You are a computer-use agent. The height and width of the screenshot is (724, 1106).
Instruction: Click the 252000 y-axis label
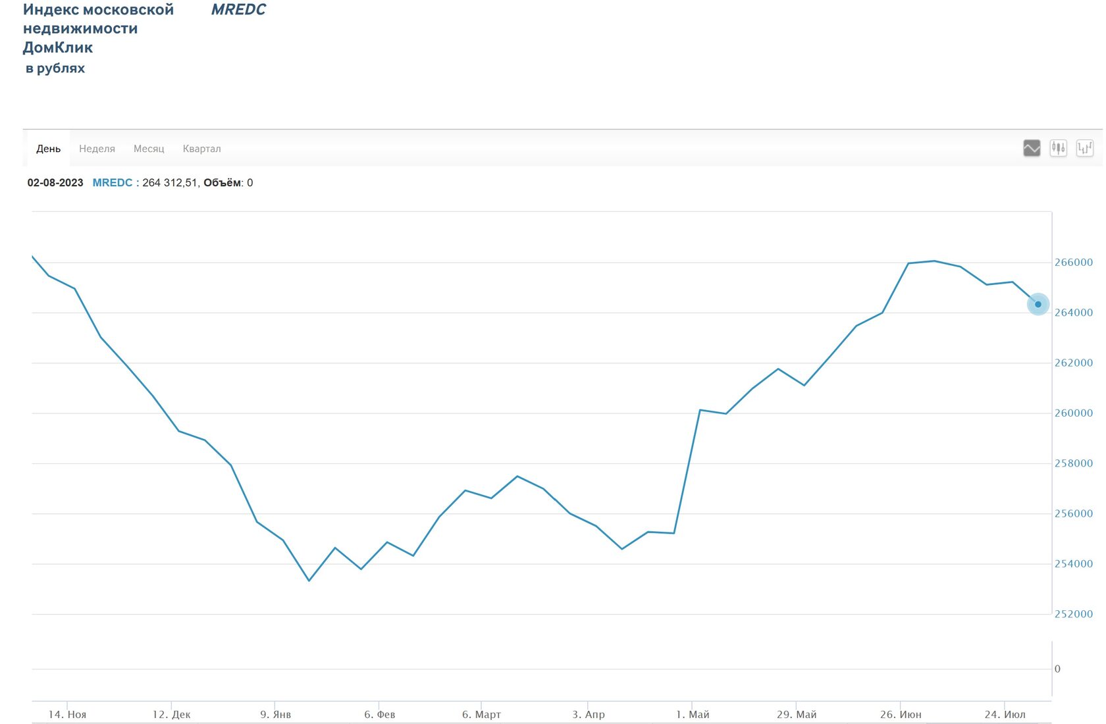point(1073,614)
